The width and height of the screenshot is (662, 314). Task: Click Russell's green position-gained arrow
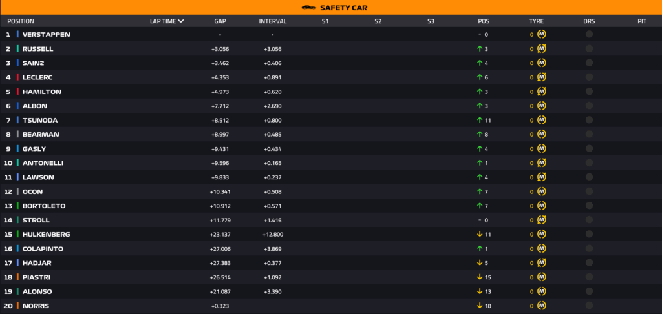pos(479,49)
